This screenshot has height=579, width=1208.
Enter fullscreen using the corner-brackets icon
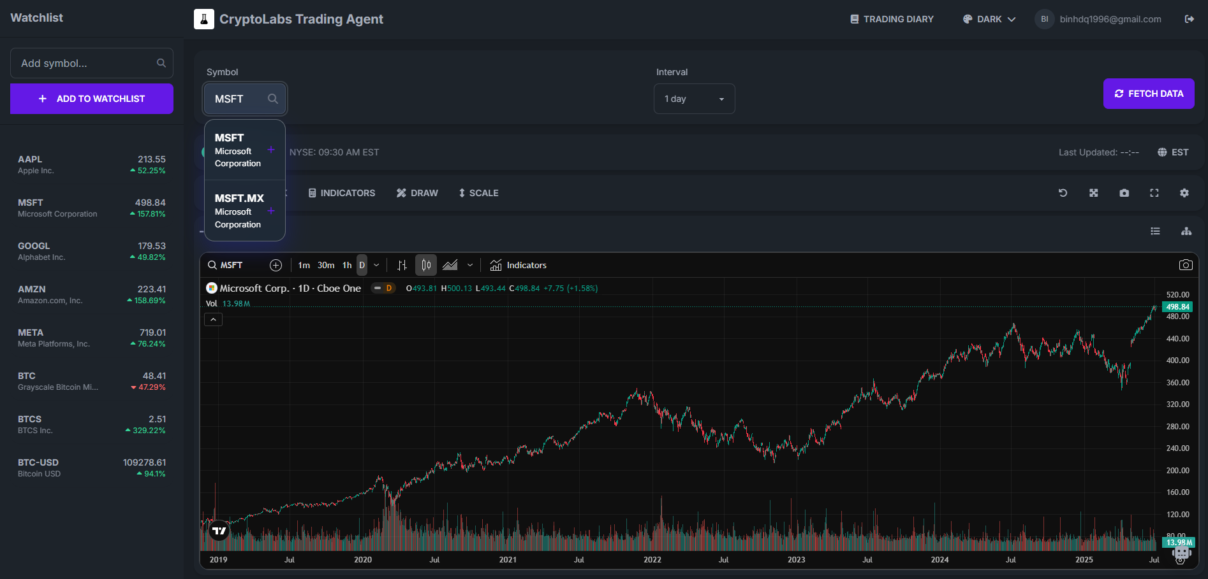tap(1154, 193)
